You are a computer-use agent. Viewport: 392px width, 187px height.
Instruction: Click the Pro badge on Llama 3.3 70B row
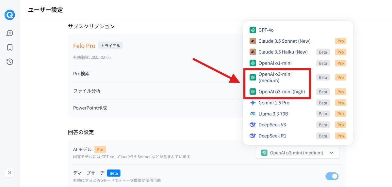(x=341, y=114)
